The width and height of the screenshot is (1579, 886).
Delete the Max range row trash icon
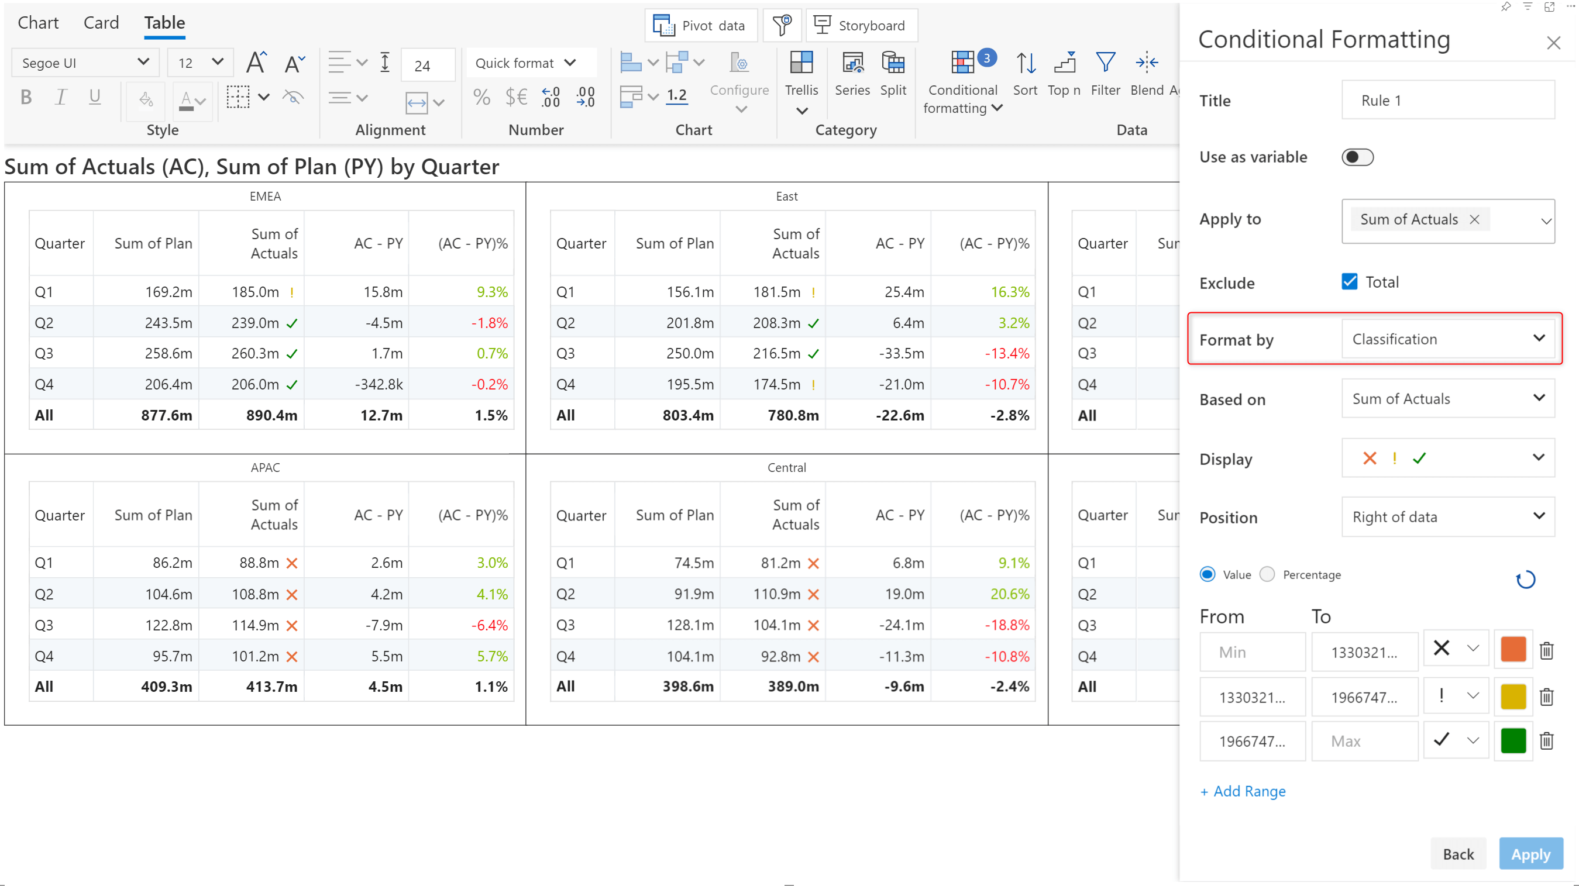point(1546,741)
